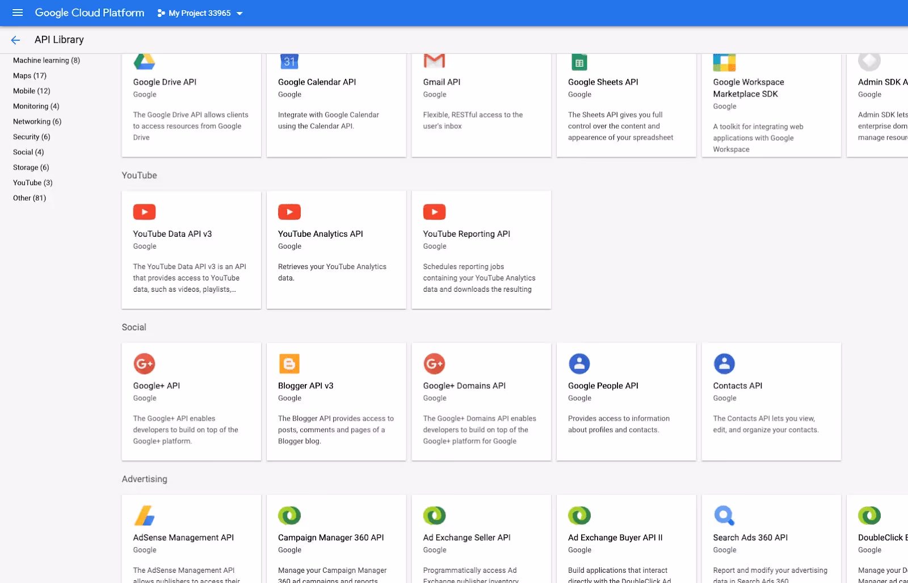The width and height of the screenshot is (908, 583).
Task: Select the Google Workspace Marketplace SDK icon
Action: [724, 61]
